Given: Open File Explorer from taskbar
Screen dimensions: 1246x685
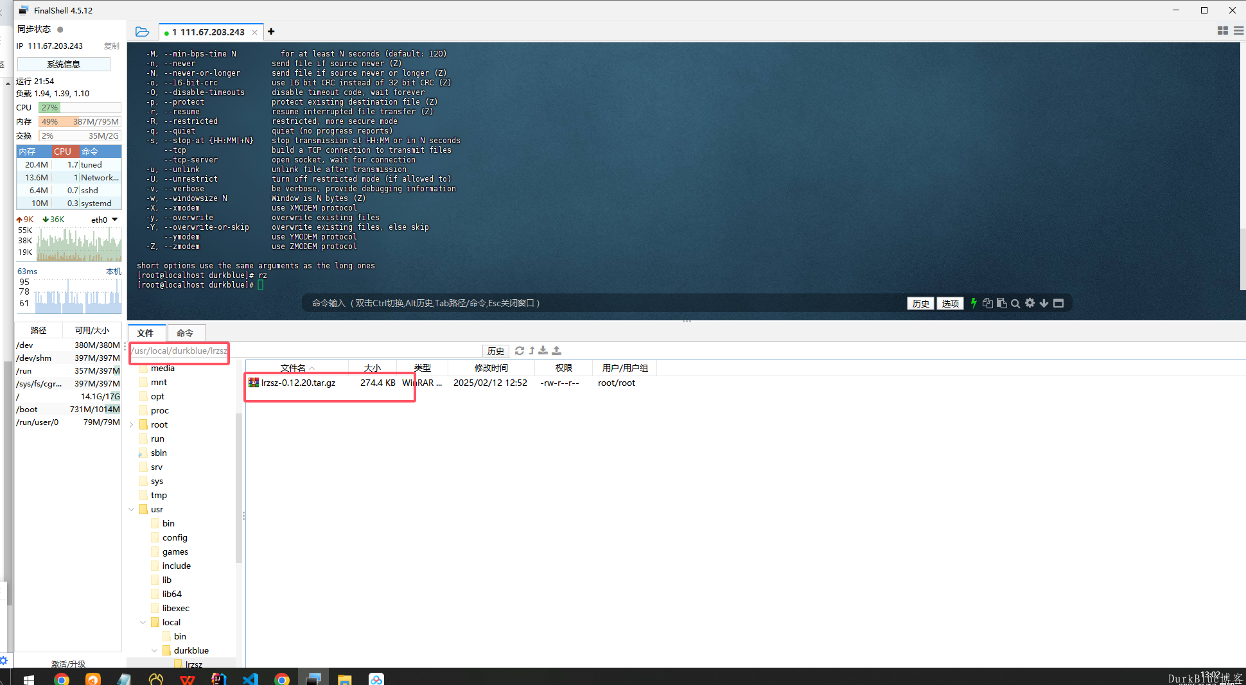Looking at the screenshot, I should click(x=345, y=679).
